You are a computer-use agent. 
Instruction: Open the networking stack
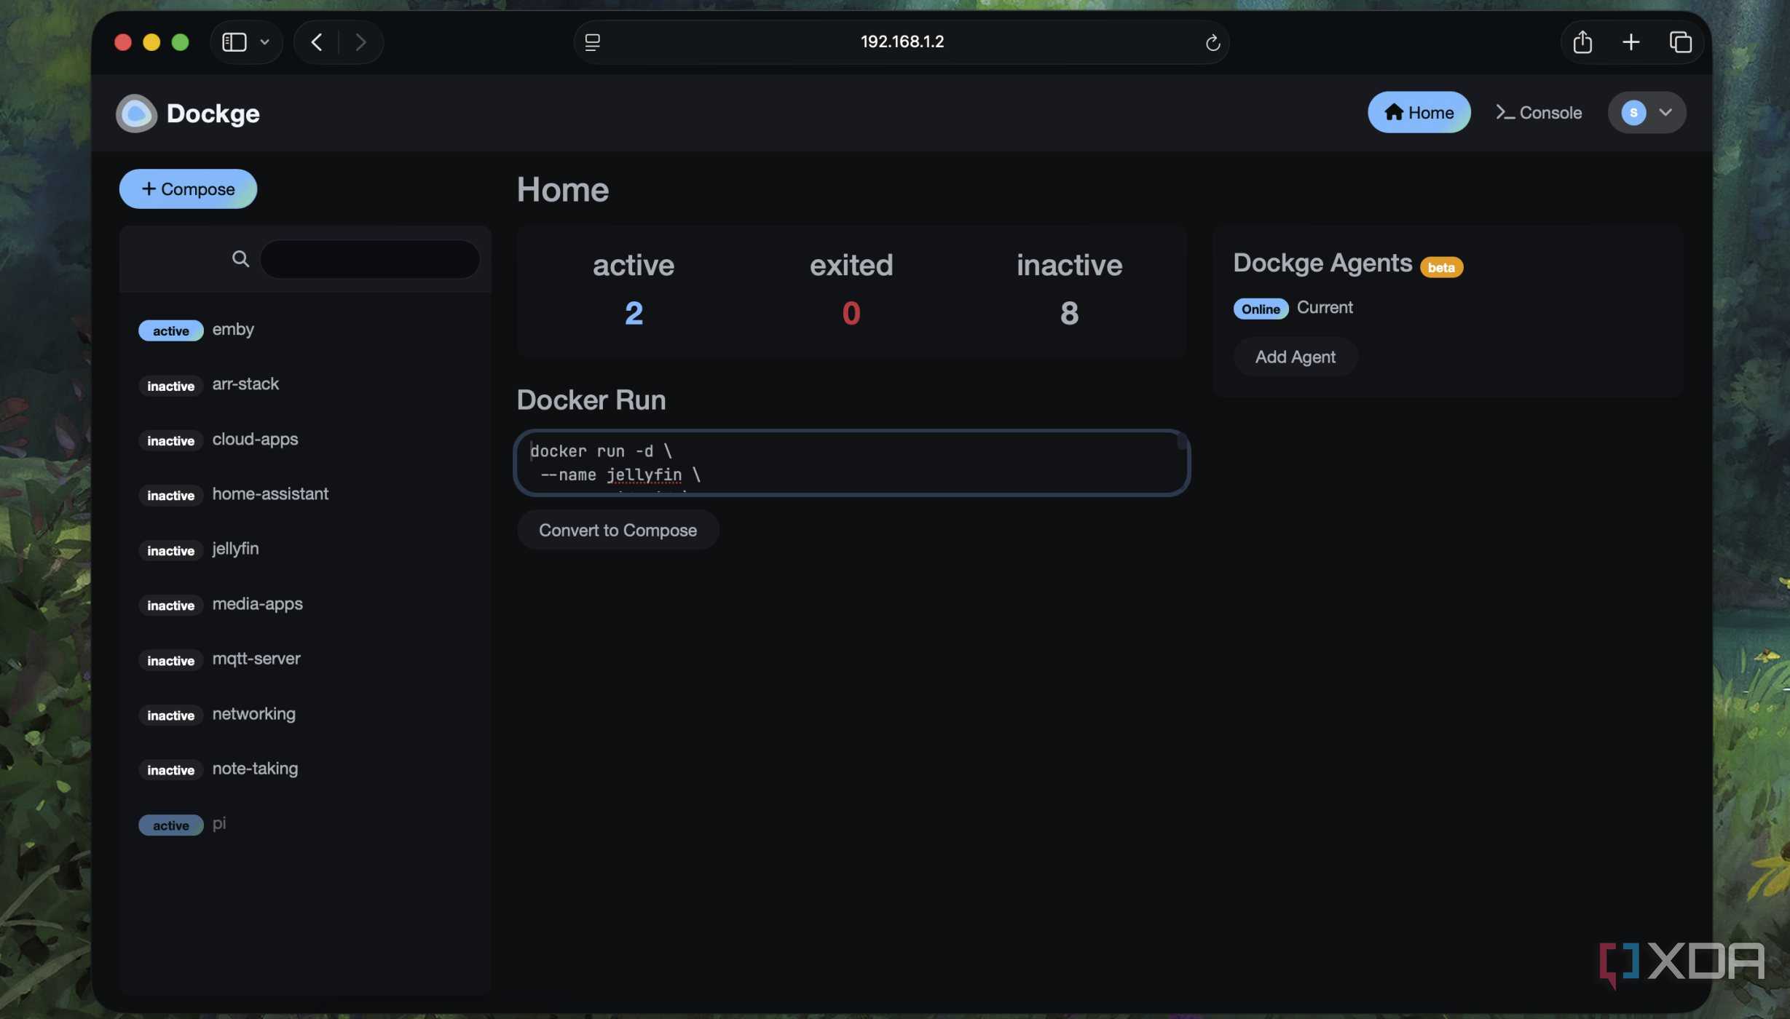point(305,714)
